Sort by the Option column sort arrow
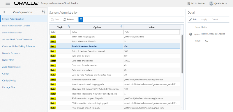 121,27
